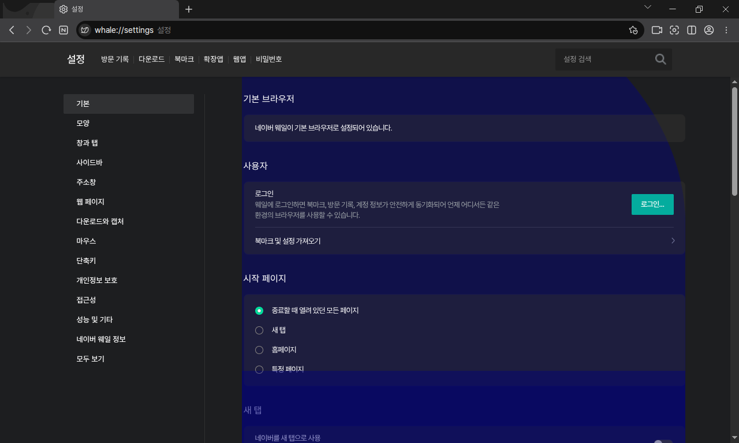Click the bookmark star icon in address bar
This screenshot has width=739, height=443.
tap(633, 30)
